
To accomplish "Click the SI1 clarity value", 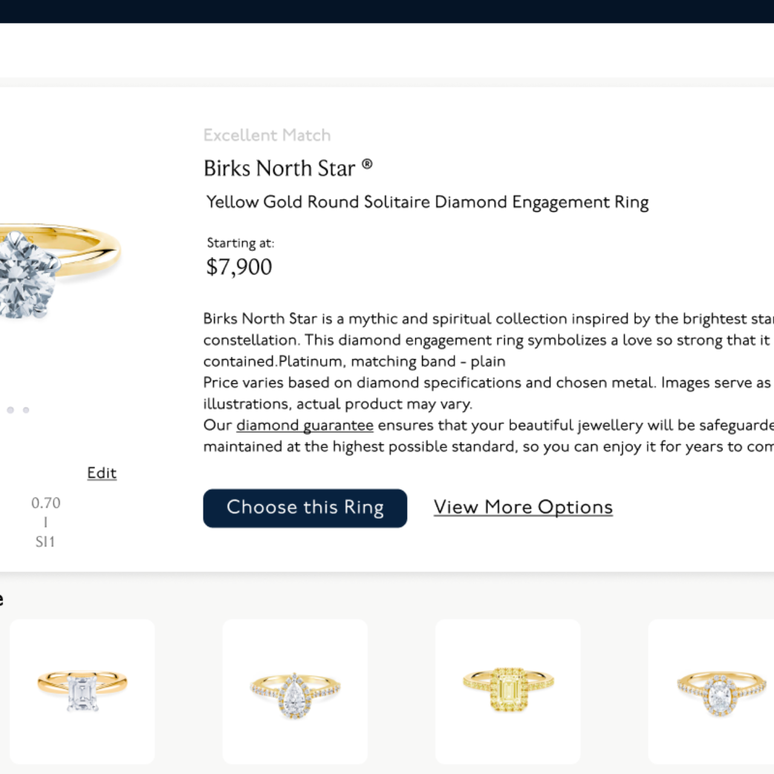I will point(45,542).
